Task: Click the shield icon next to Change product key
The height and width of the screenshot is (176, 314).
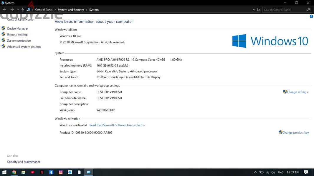Action: (x=280, y=132)
